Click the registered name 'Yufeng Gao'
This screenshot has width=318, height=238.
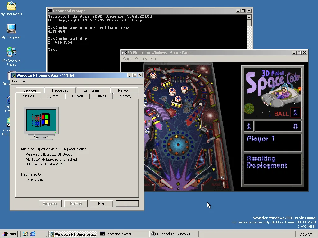coord(34,179)
